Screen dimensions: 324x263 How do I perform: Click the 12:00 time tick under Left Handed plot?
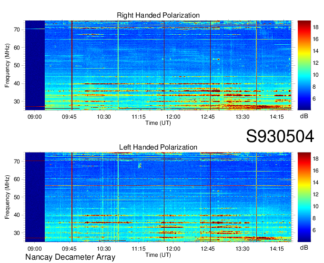click(x=173, y=249)
